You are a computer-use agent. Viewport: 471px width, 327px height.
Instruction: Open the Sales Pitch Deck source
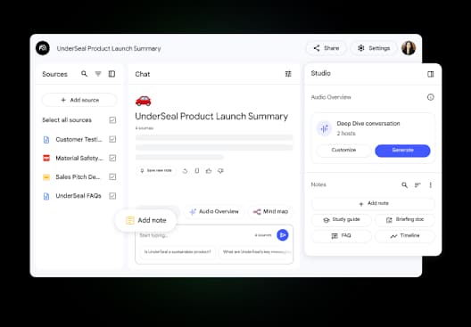[x=78, y=177]
